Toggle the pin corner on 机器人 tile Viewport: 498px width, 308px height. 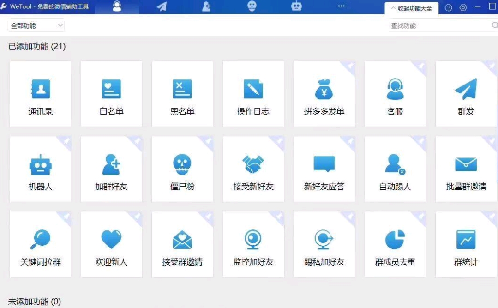[x=66, y=141]
